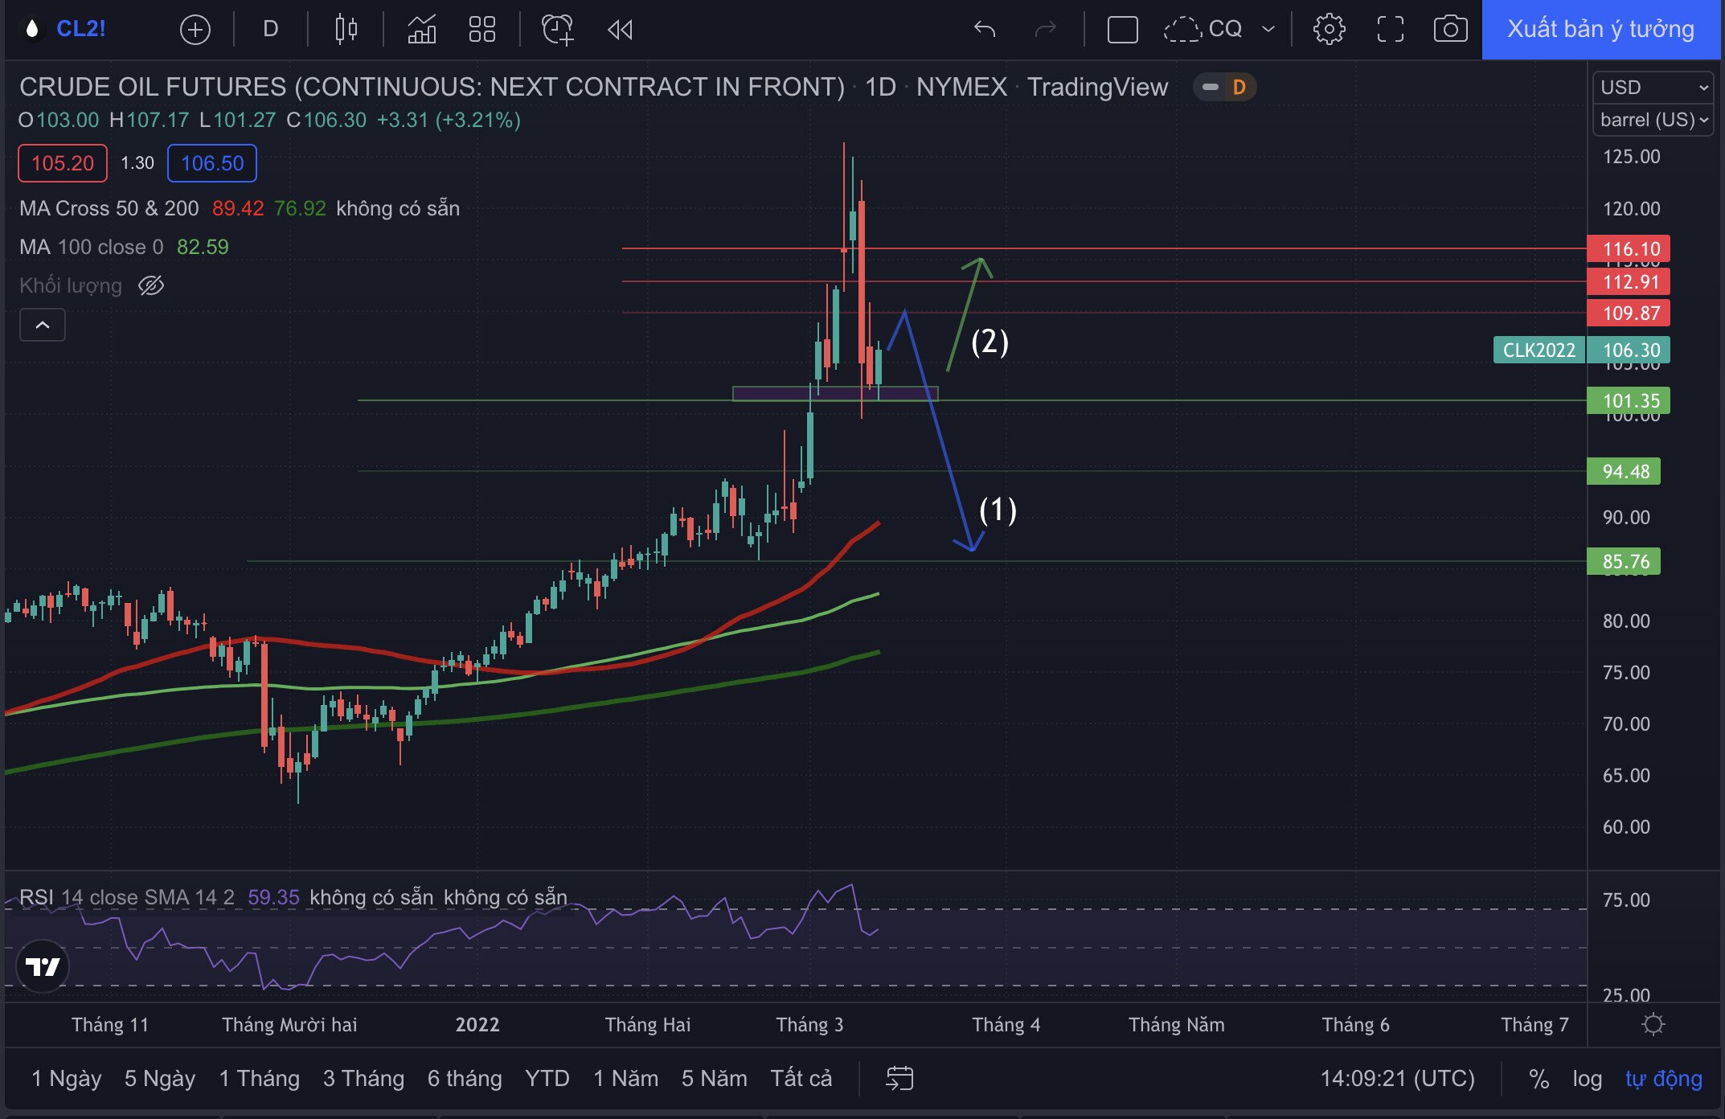Click the CLK2022 contract label

[x=1539, y=350]
